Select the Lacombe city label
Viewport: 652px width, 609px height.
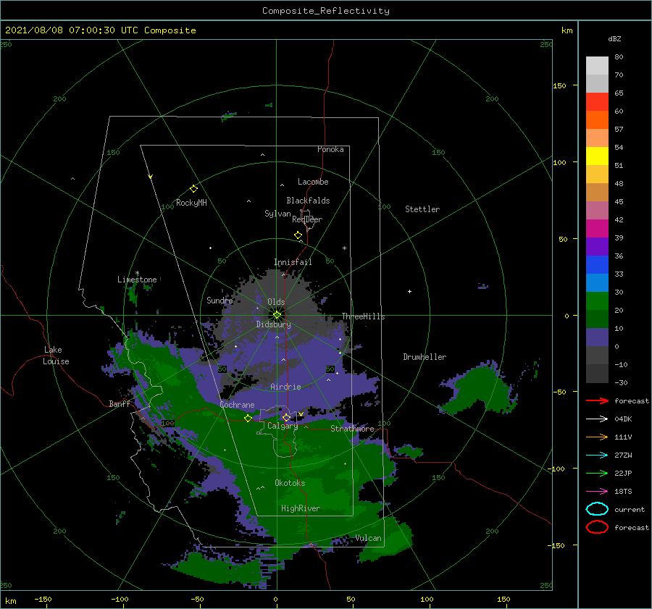(313, 182)
